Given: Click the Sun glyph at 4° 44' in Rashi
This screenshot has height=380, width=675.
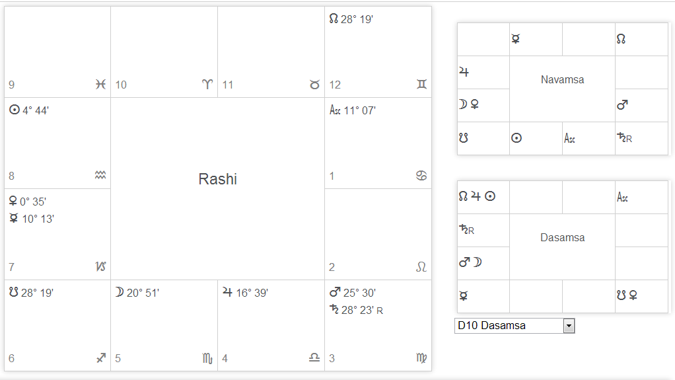Looking at the screenshot, I should 14,110.
